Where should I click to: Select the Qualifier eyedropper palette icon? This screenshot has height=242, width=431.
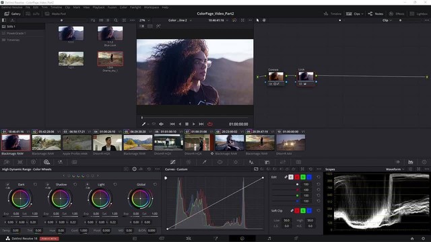pyautogui.click(x=204, y=162)
